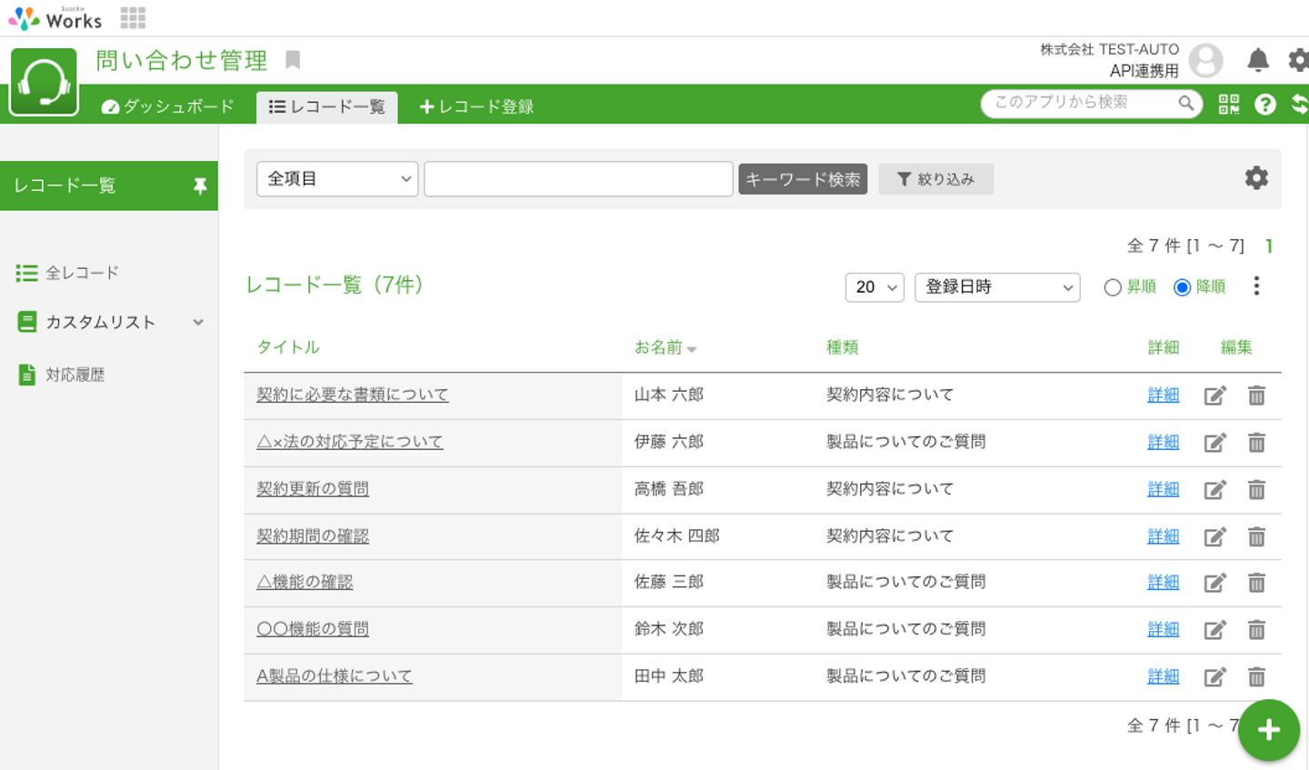Open list settings gear in search panel

[1256, 178]
